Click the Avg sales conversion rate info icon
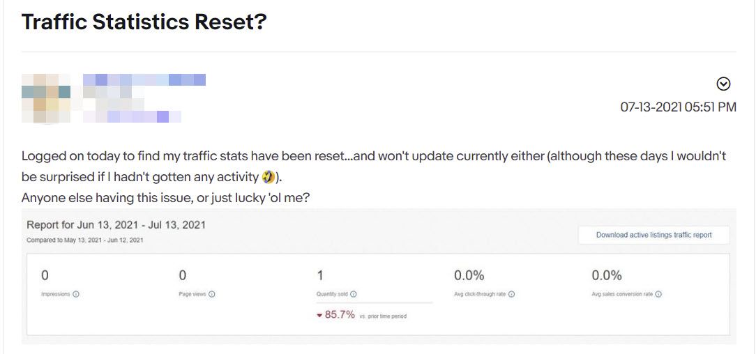The width and height of the screenshot is (756, 354). [x=658, y=294]
